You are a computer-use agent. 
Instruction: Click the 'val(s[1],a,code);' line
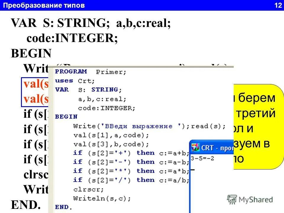coord(111,135)
